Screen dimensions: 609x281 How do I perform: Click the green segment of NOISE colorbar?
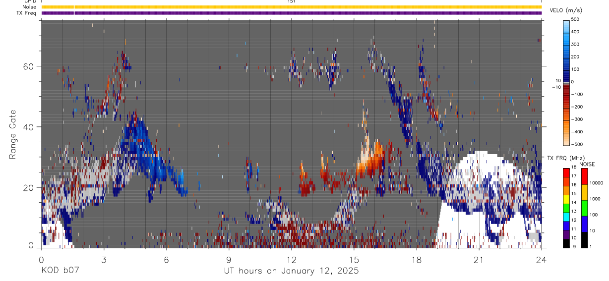(584, 207)
